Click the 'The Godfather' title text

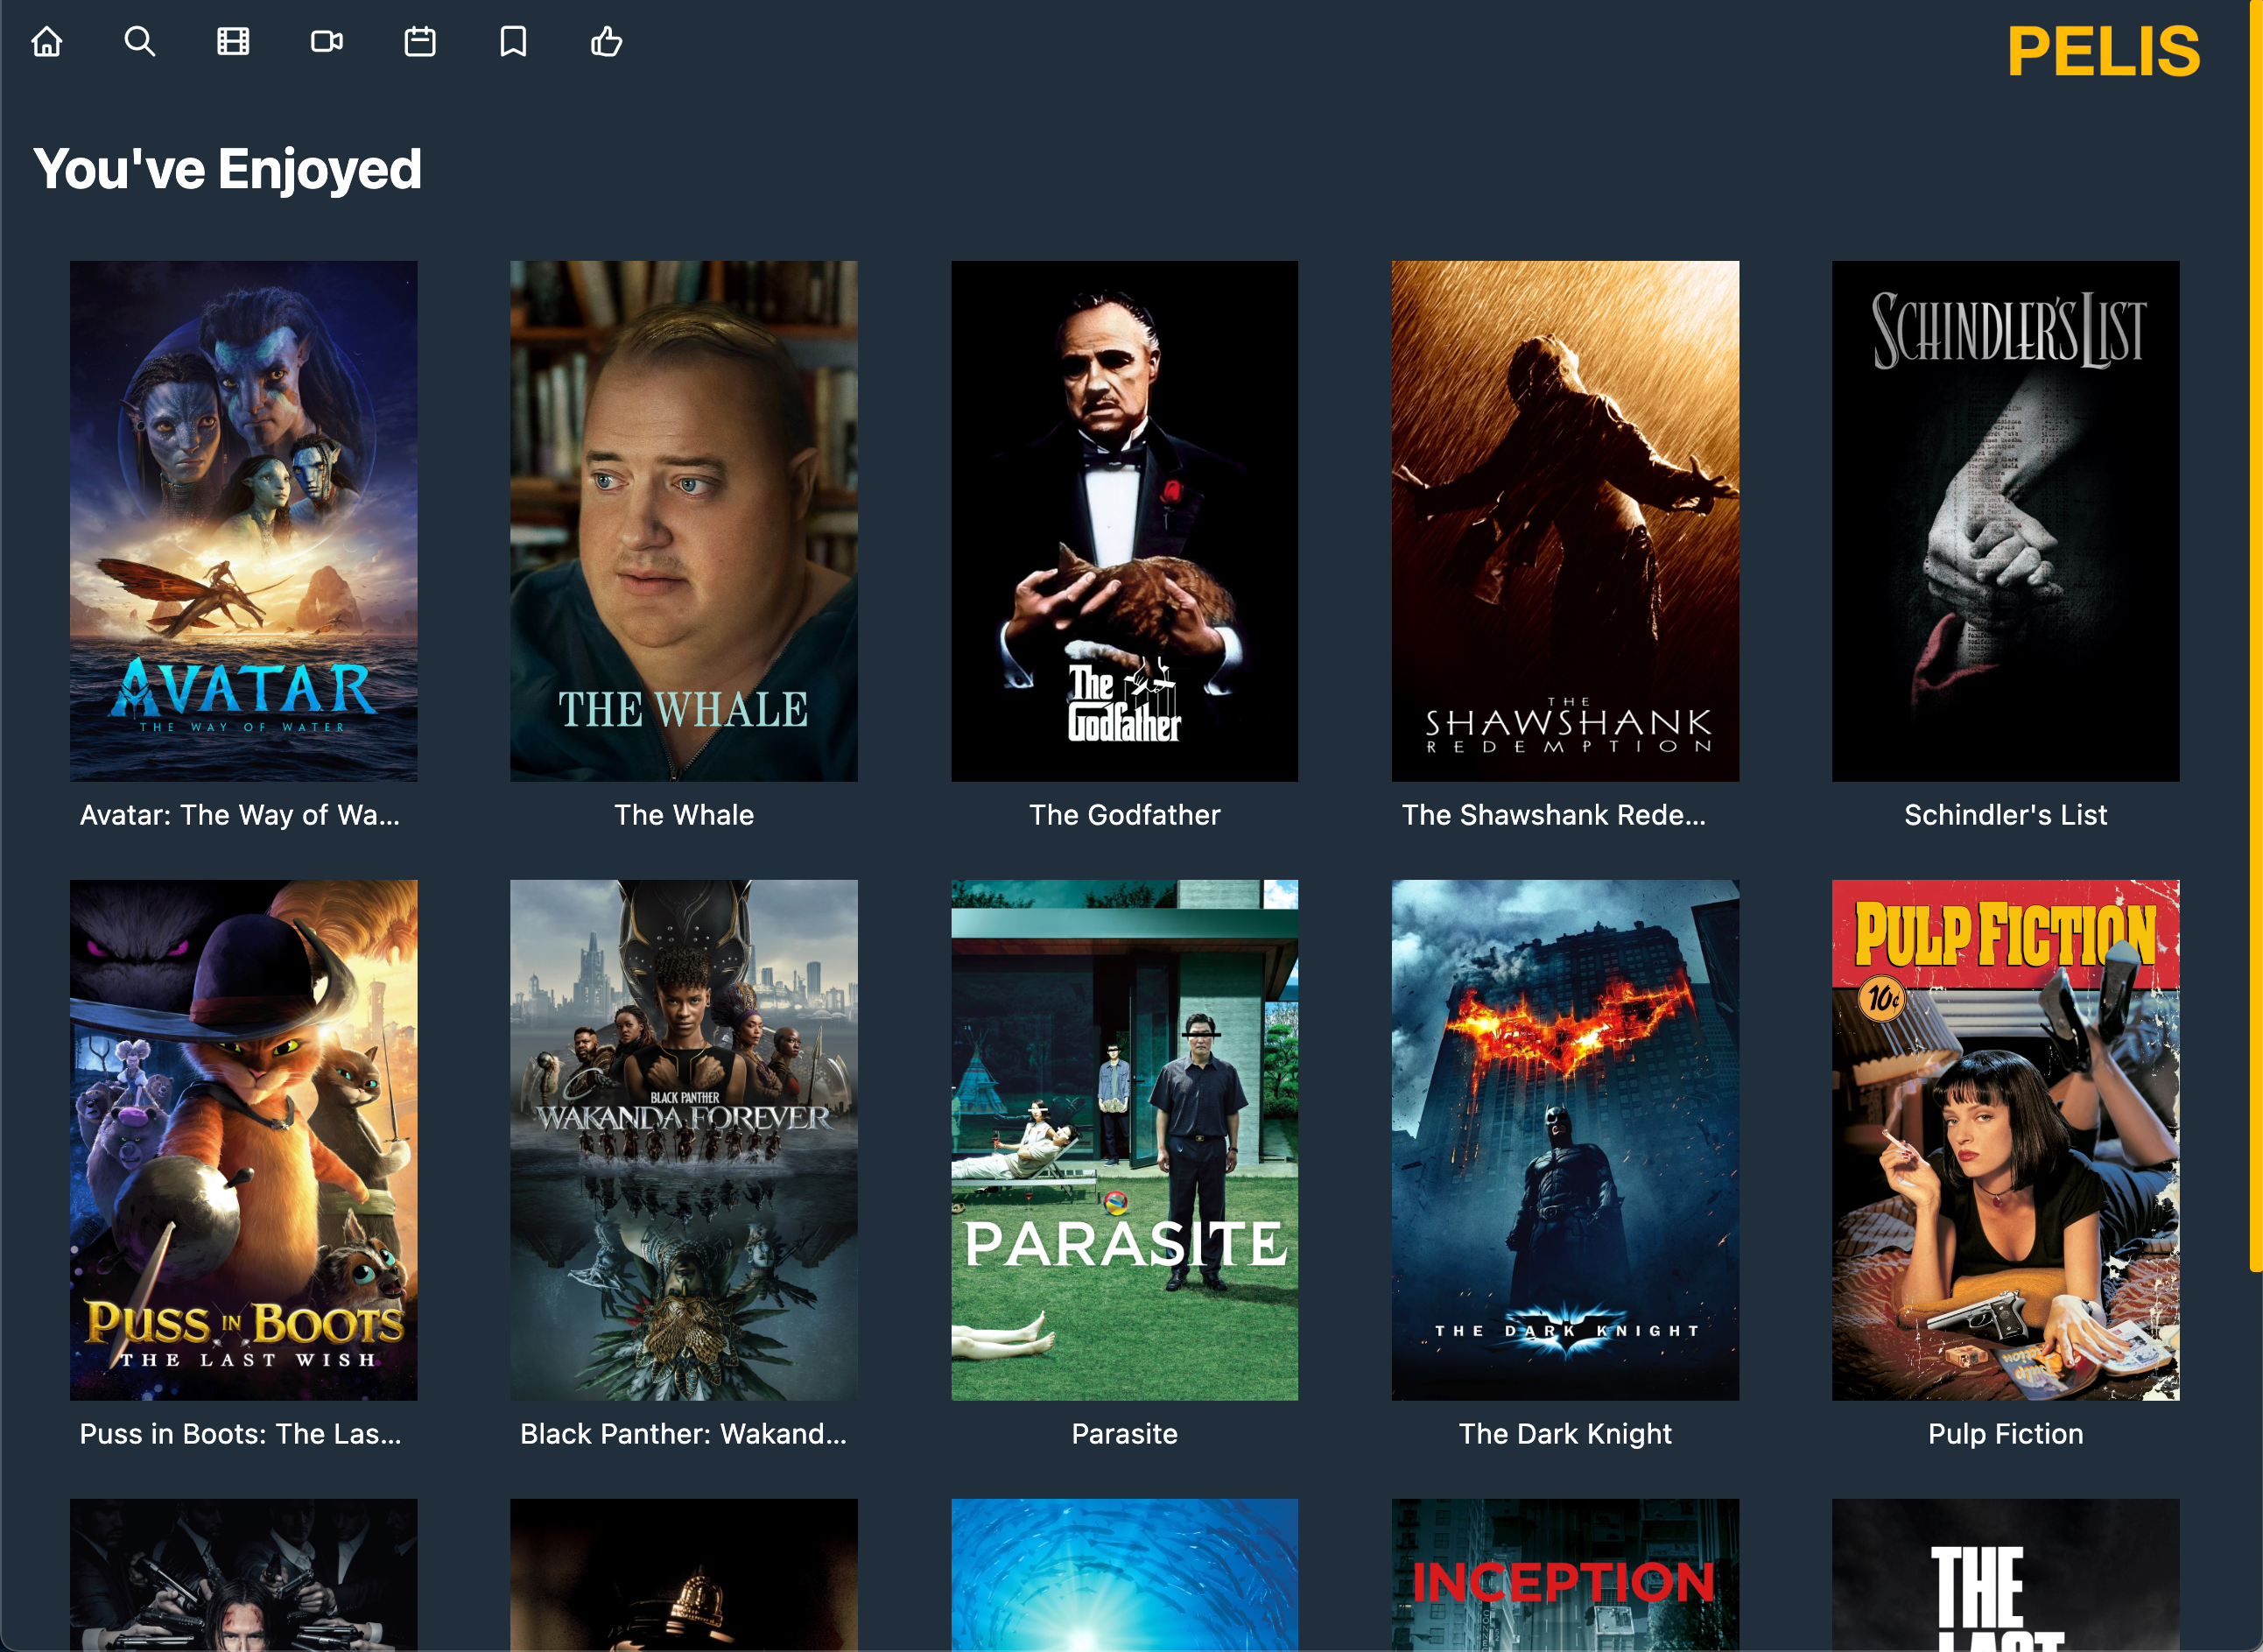[1125, 815]
